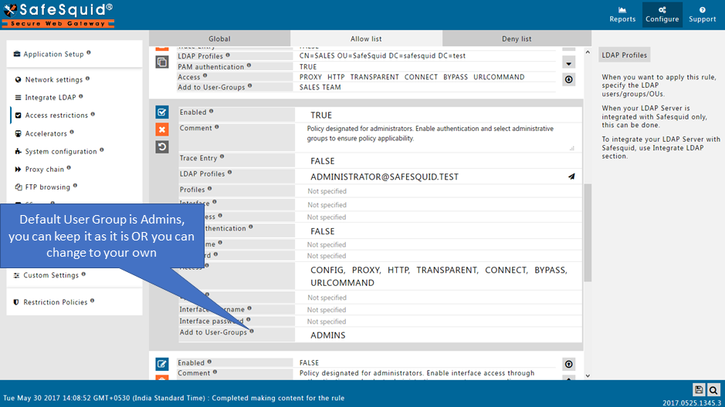Click scrollbar up arrow of the rules list
This screenshot has width=725, height=407.
point(588,52)
